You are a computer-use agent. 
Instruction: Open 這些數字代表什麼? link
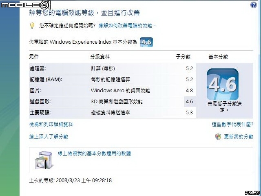pos(232,125)
